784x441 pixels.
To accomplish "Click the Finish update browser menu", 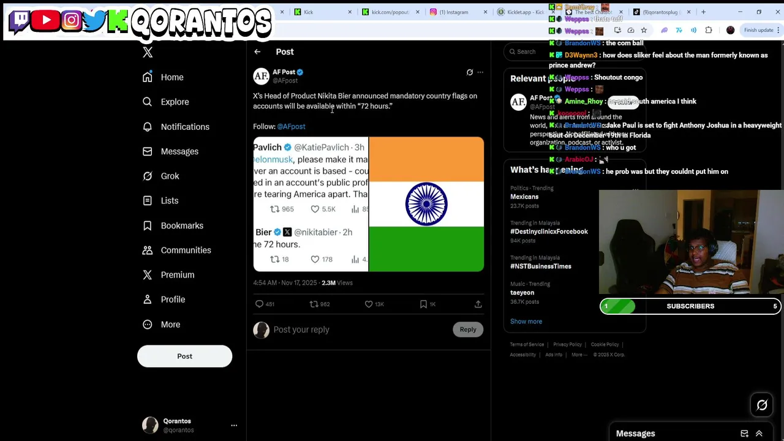I will (x=762, y=30).
